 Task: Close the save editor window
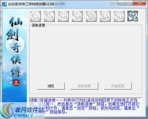[139, 3]
